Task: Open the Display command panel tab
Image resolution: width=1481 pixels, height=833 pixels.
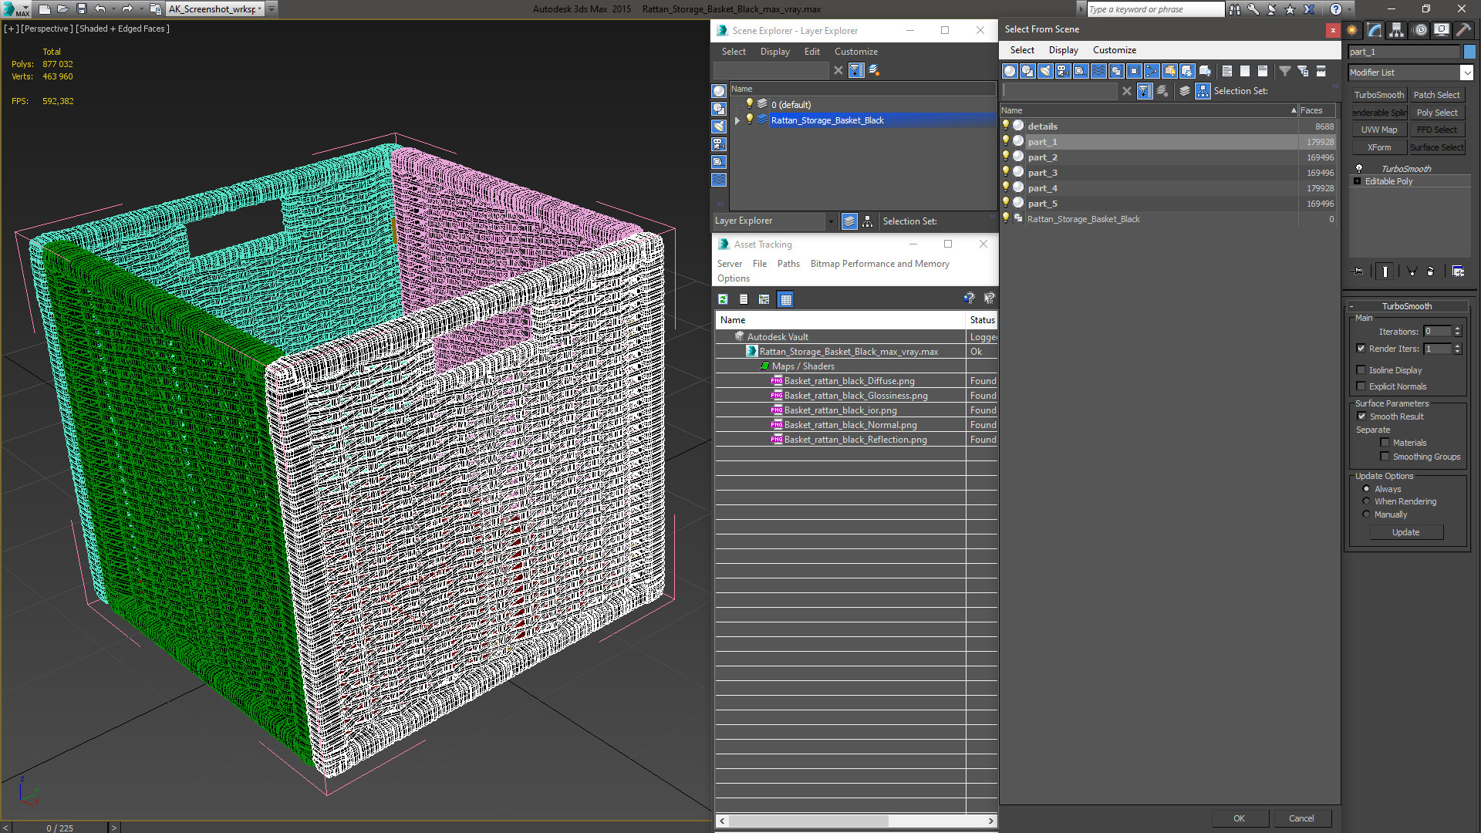Action: (x=1441, y=30)
